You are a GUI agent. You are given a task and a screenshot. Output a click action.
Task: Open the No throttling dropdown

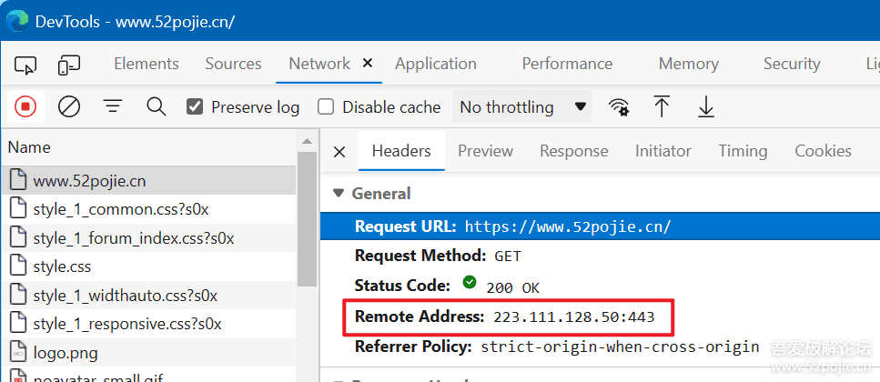coord(522,106)
